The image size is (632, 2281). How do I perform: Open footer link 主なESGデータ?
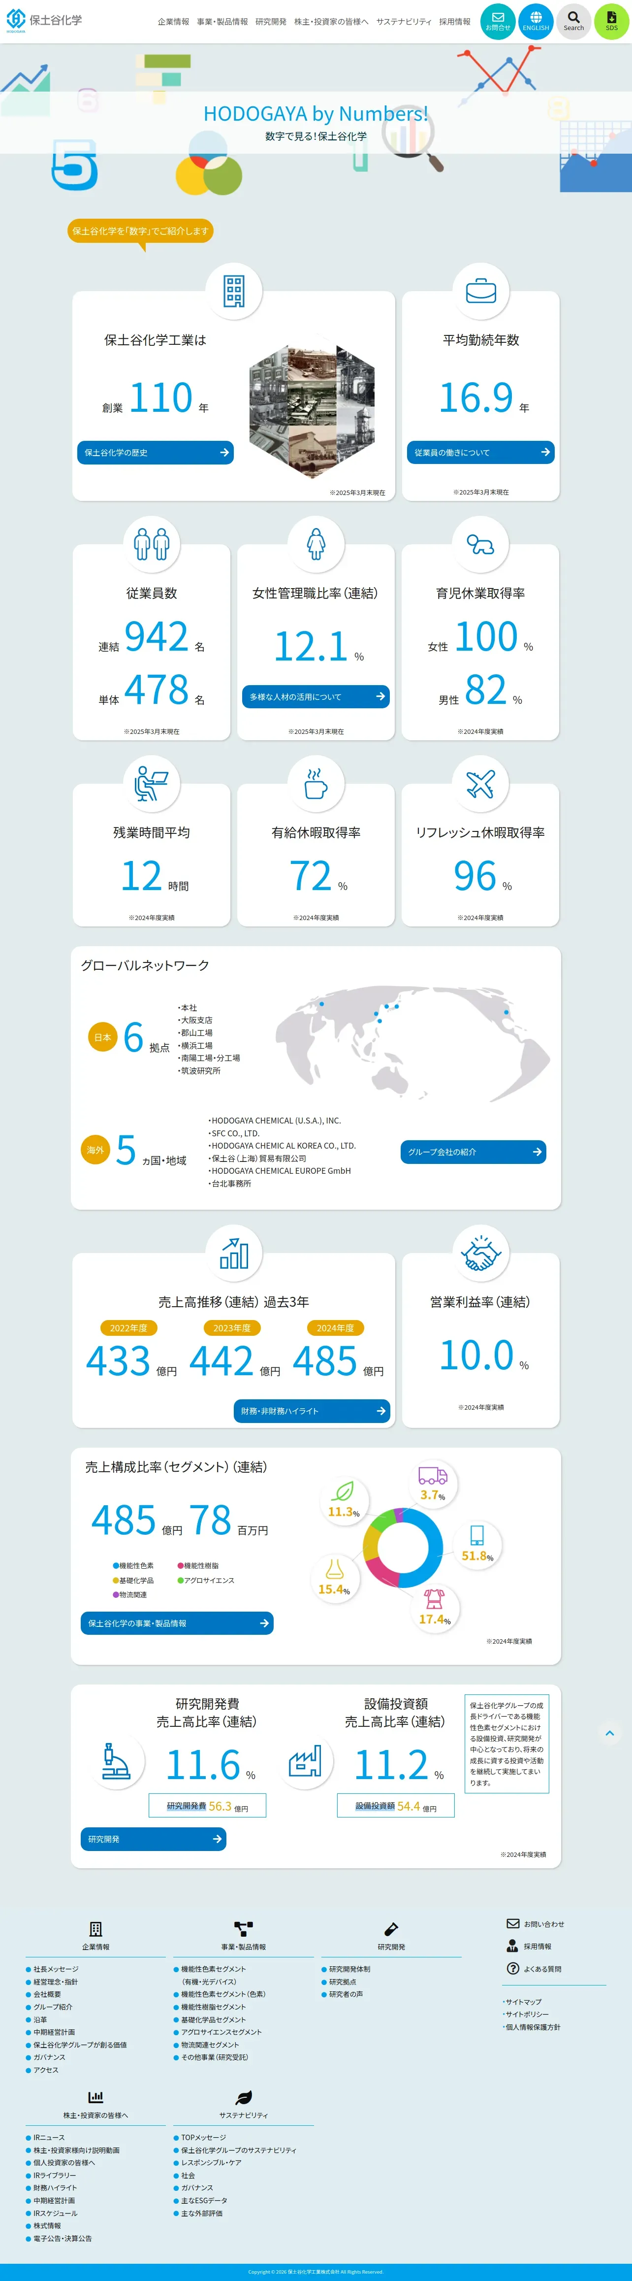pyautogui.click(x=204, y=2200)
